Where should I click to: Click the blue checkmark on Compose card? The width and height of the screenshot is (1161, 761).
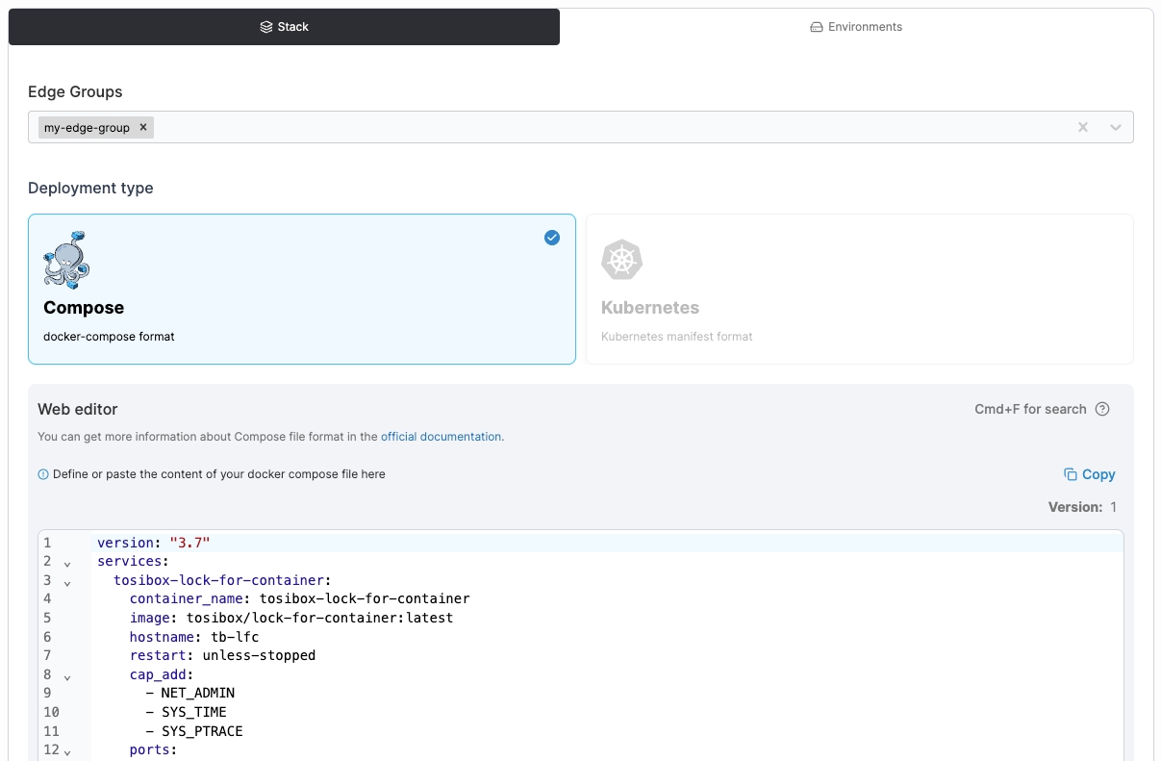(x=552, y=238)
